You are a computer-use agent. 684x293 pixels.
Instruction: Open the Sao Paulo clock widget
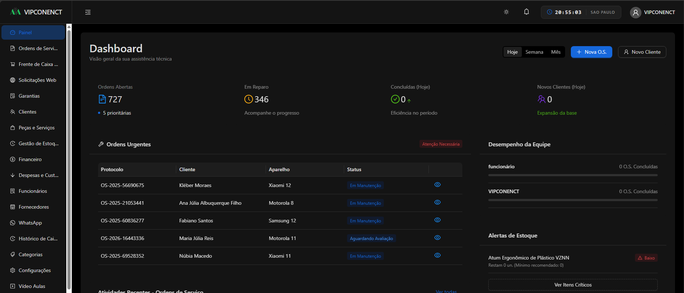tap(581, 12)
